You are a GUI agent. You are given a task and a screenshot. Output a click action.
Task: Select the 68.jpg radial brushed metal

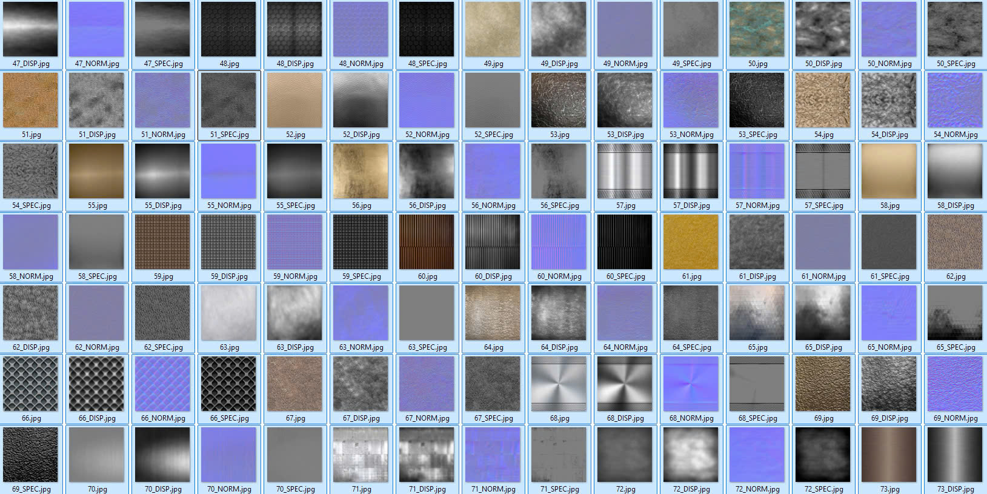559,384
